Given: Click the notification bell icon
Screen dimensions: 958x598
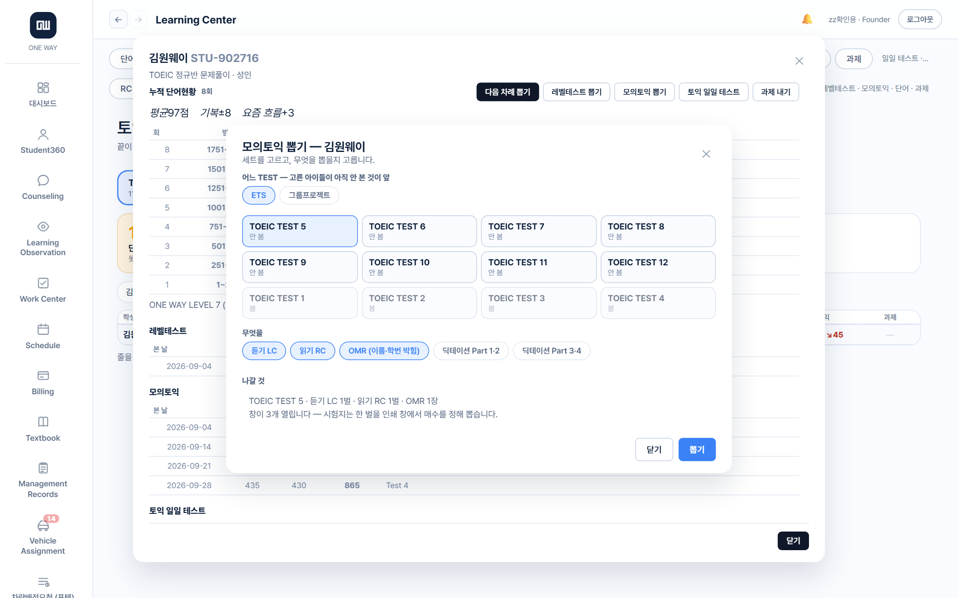Looking at the screenshot, I should 807,19.
